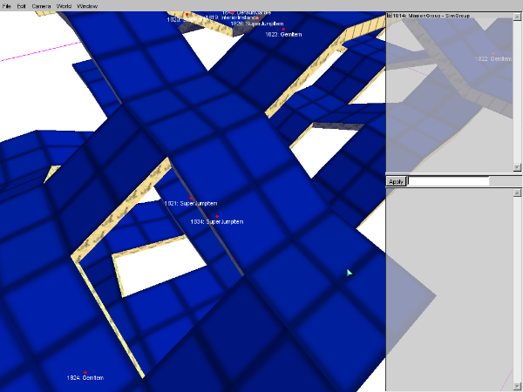
Task: Open the World menu
Action: 64,5
